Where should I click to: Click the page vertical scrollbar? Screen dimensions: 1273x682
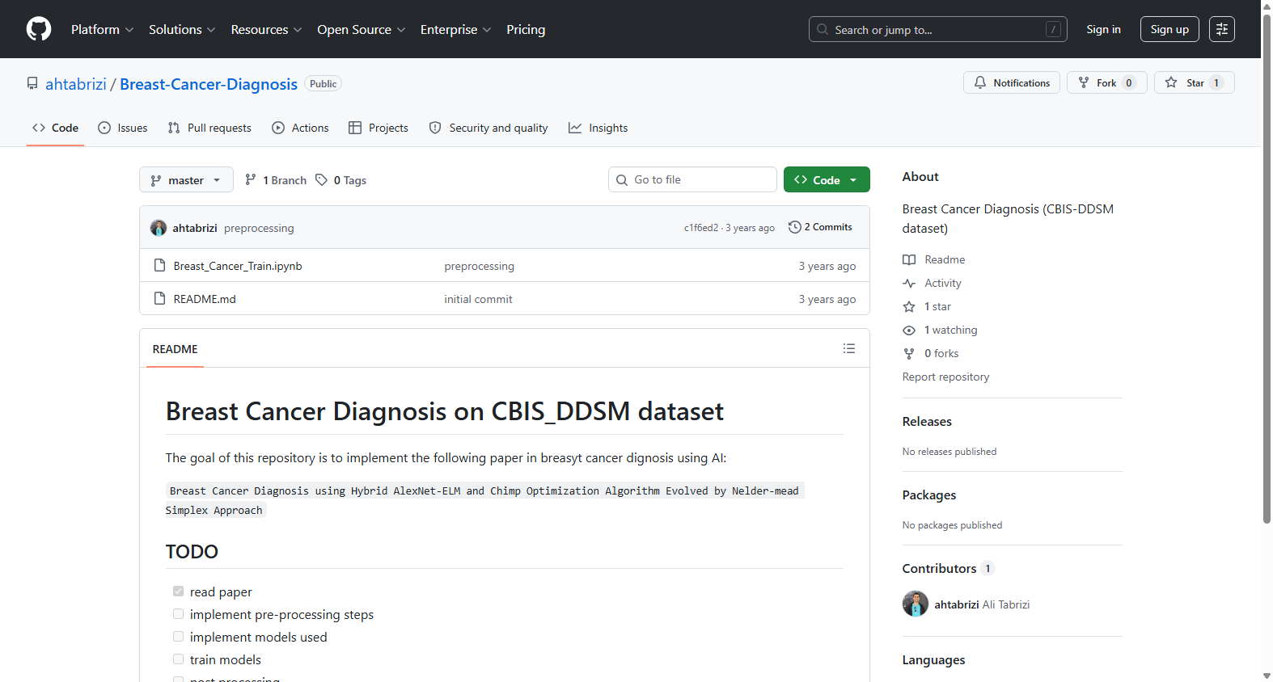pyautogui.click(x=1267, y=268)
